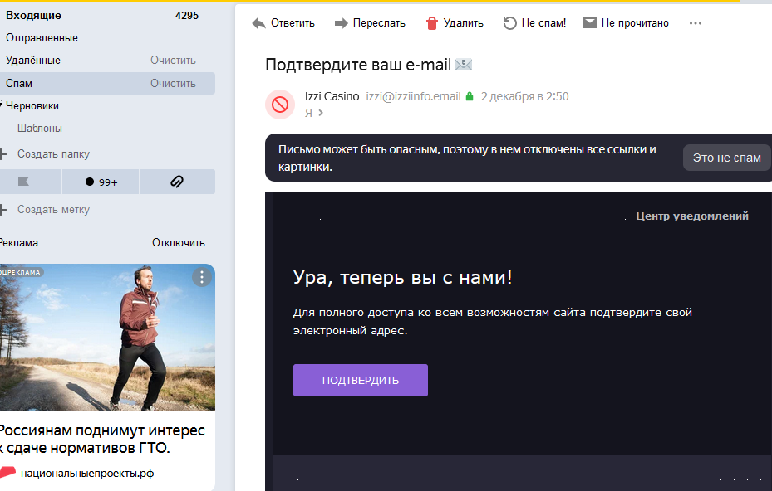Expand recipient details next to Я
This screenshot has height=491, width=772.
[x=321, y=113]
